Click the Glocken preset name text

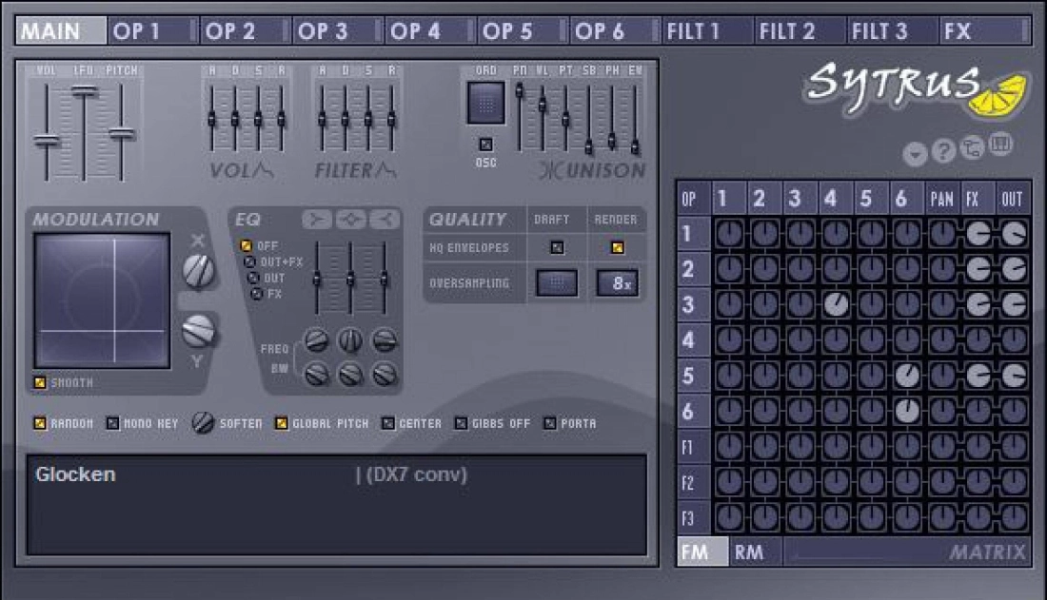coord(75,474)
